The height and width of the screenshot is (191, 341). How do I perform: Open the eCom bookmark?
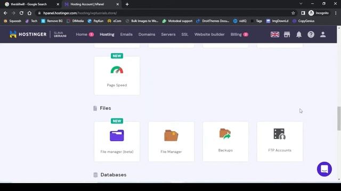tap(115, 21)
